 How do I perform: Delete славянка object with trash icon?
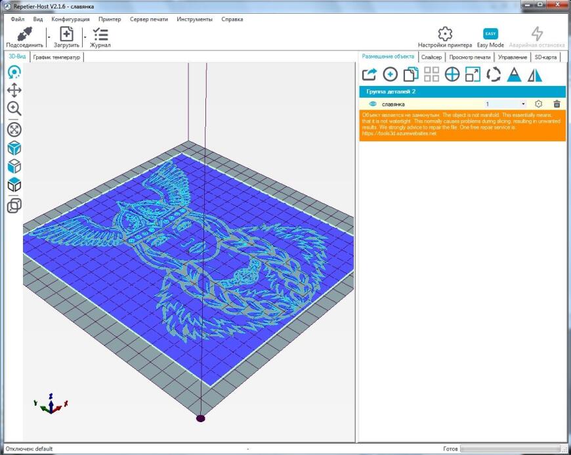coord(557,104)
